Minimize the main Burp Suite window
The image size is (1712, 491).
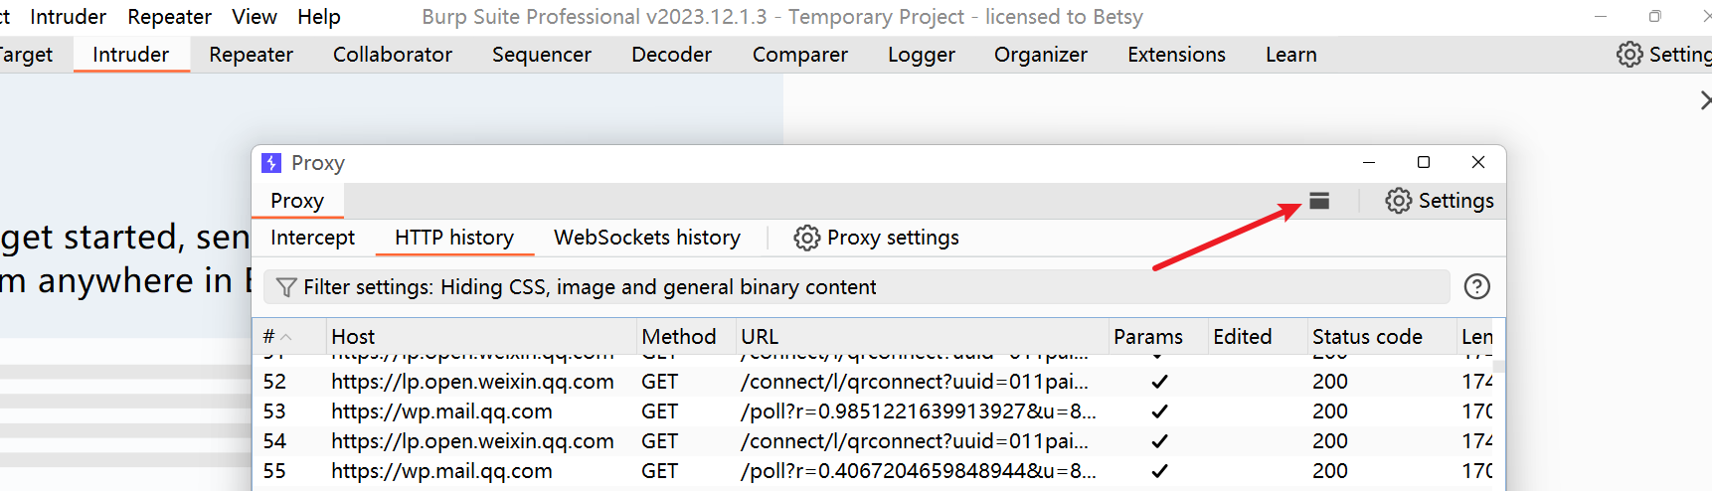pyautogui.click(x=1601, y=16)
